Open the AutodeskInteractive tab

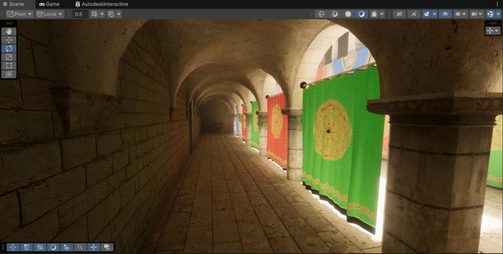(x=102, y=4)
